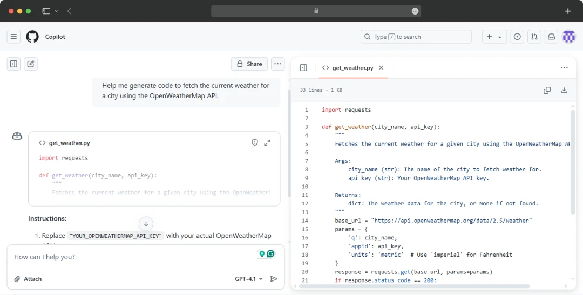Click the Copilot assistant avatar icon

coord(17,136)
